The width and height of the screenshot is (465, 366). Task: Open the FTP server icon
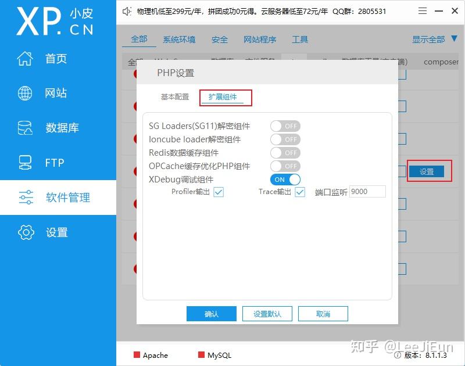pos(25,163)
